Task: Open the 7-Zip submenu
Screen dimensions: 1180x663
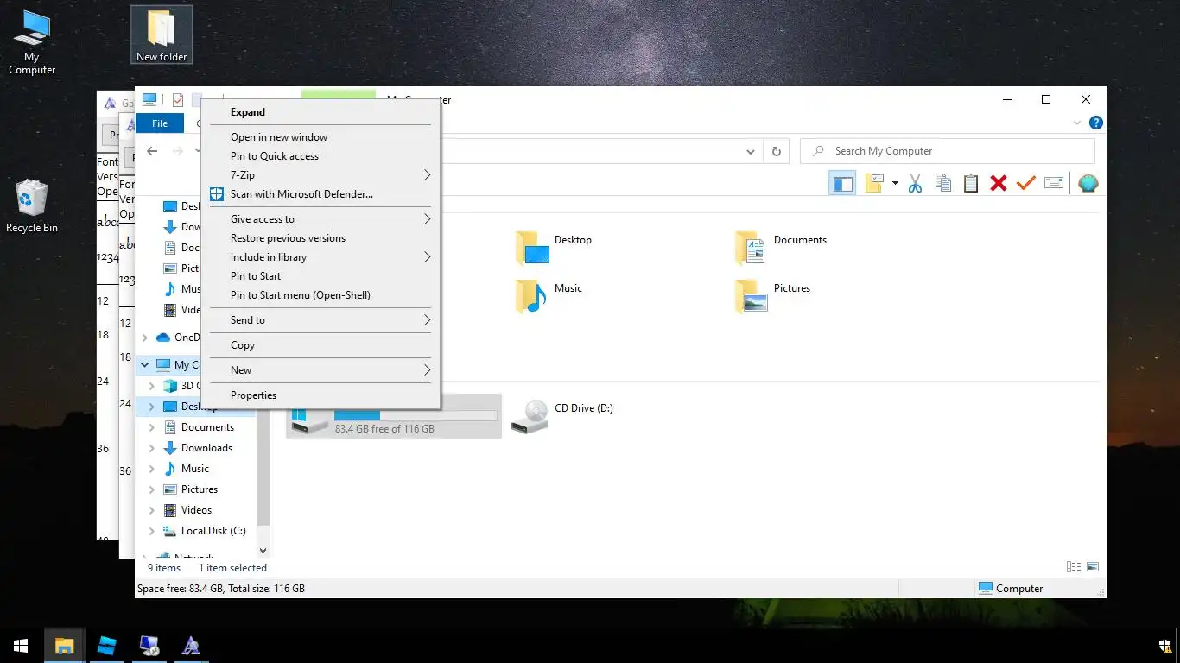Action: pyautogui.click(x=320, y=175)
